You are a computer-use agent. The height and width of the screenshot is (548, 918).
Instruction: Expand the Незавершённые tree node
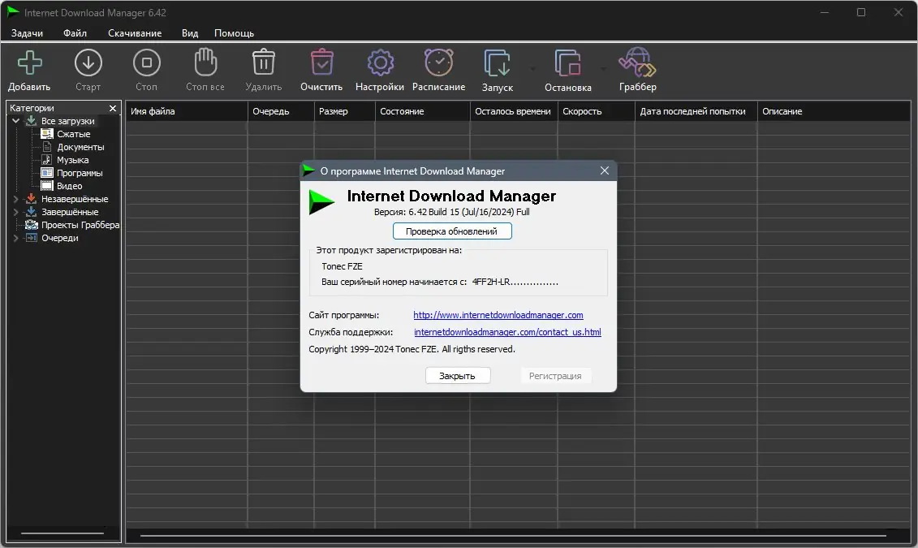(15, 199)
